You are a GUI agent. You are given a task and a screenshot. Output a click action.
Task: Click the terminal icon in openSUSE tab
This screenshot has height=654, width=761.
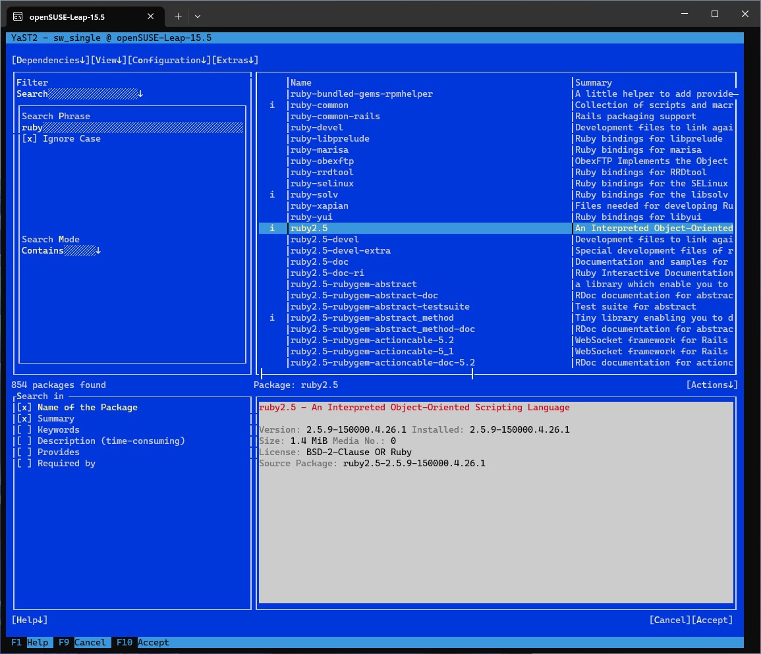(18, 16)
